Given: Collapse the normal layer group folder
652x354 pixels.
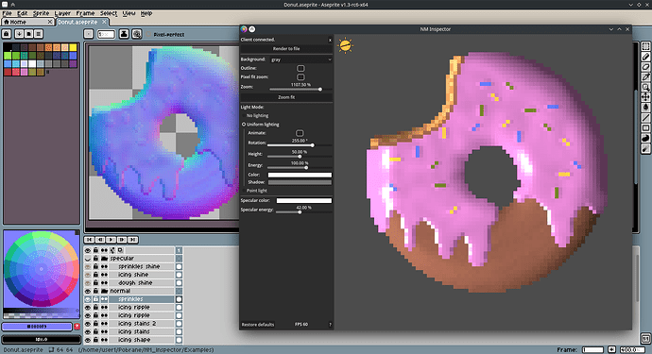Looking at the screenshot, I should point(104,291).
